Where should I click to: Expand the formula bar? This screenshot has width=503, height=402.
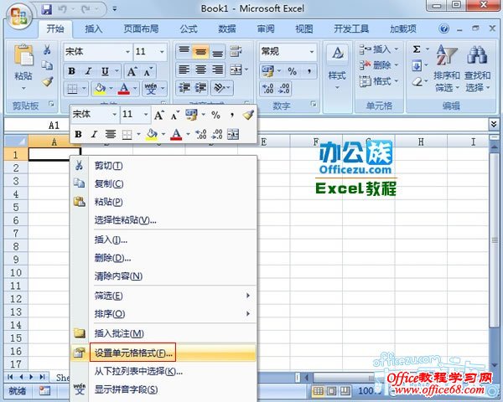(x=494, y=124)
